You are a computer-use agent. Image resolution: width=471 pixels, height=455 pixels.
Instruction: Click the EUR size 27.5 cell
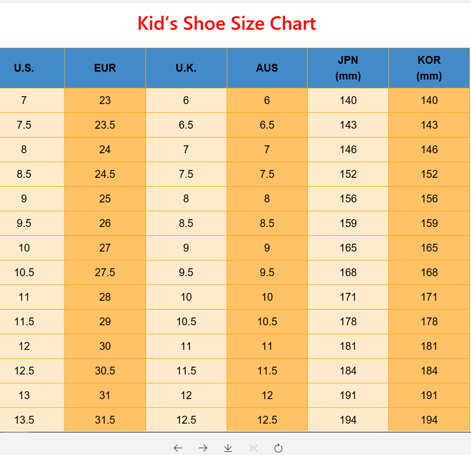point(105,272)
